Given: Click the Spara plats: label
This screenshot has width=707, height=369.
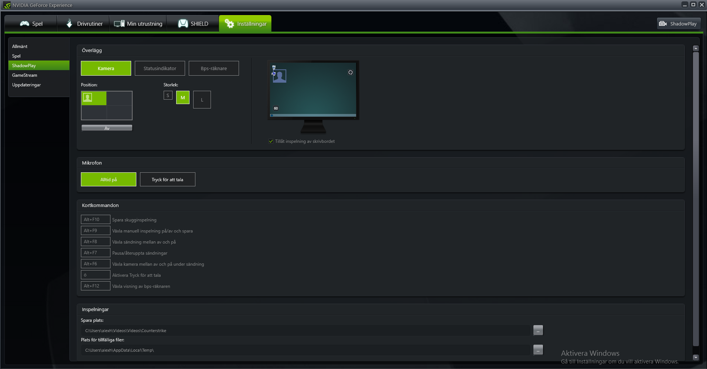Looking at the screenshot, I should click(x=92, y=320).
